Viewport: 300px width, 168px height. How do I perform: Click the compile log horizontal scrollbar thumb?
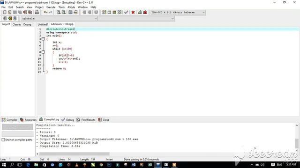(75, 154)
